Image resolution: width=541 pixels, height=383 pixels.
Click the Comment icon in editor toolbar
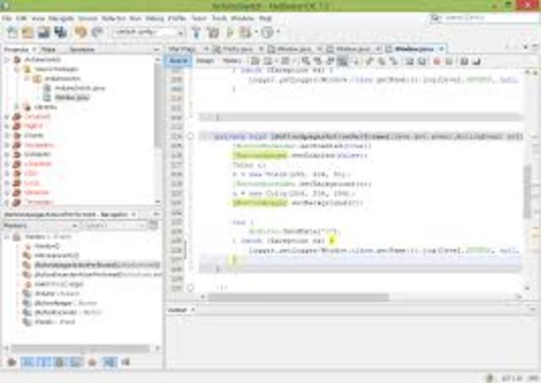(464, 62)
